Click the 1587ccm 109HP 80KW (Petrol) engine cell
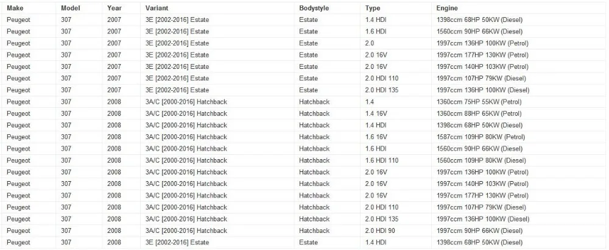 click(x=481, y=137)
